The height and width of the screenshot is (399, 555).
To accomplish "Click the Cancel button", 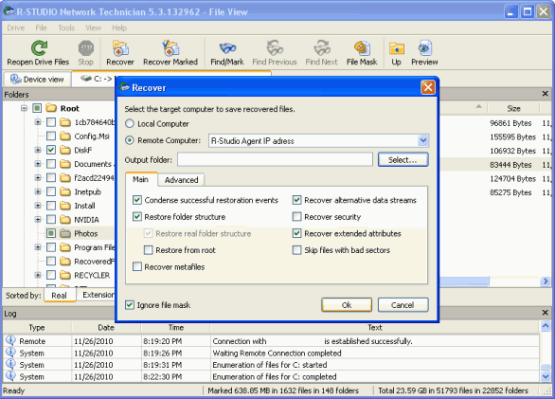I will pos(403,305).
